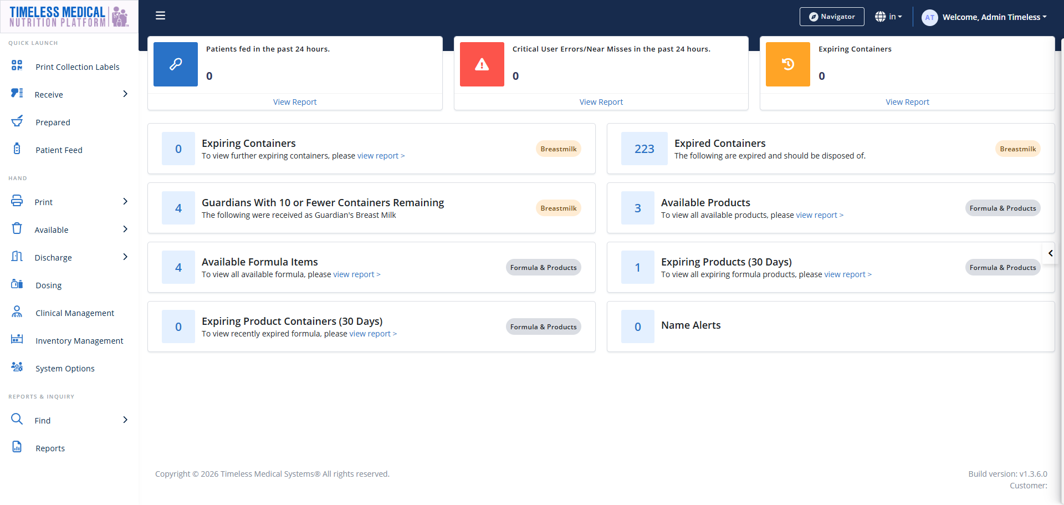This screenshot has height=505, width=1064.
Task: Click the Print Collection Labels QR icon
Action: pyautogui.click(x=17, y=65)
